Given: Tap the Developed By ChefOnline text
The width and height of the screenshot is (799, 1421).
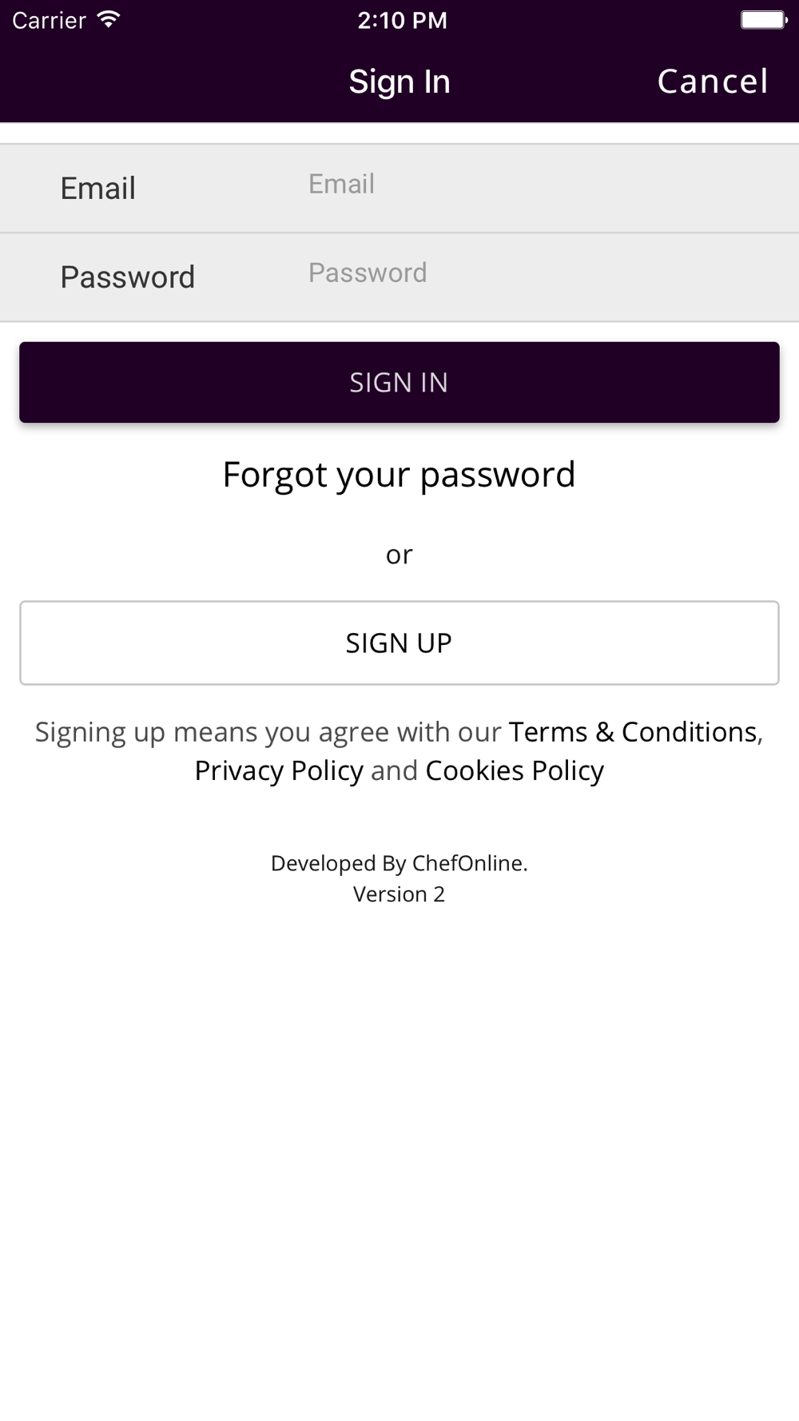Looking at the screenshot, I should point(399,863).
